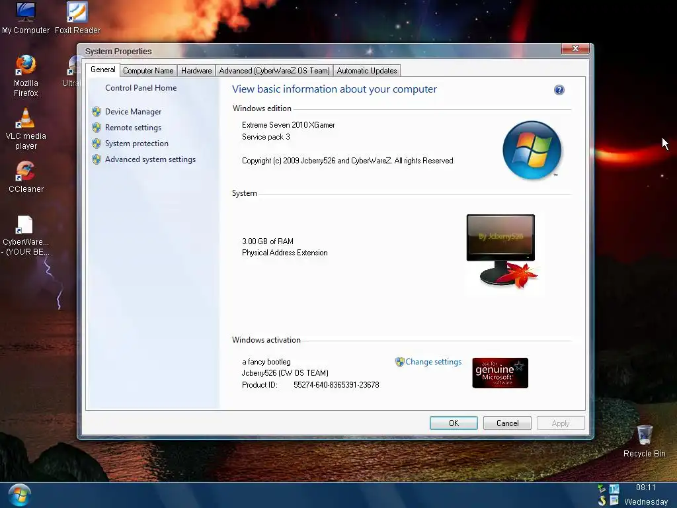The width and height of the screenshot is (677, 508).
Task: Click the 'Jcberry526 (CW OS TEAM)' text
Action: (285, 373)
